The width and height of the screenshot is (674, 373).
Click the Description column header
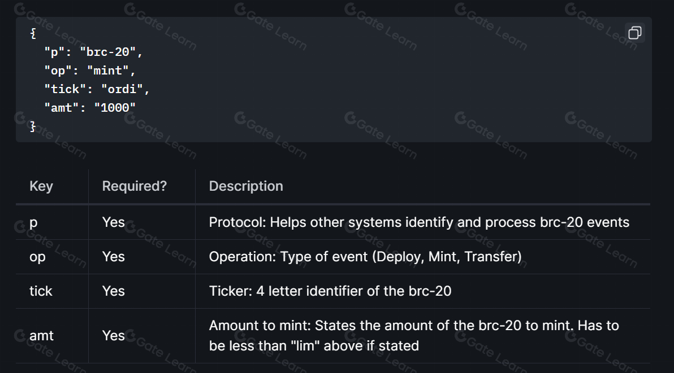[246, 186]
